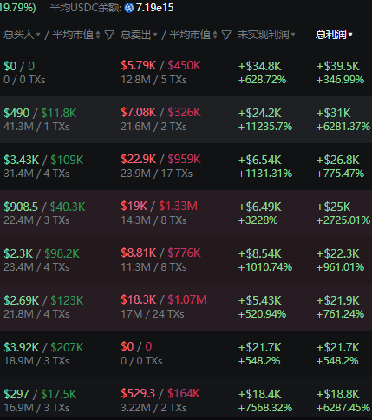Sort using arrows beside 总买入's 平均市值
The height and width of the screenshot is (420, 372).
[98, 35]
